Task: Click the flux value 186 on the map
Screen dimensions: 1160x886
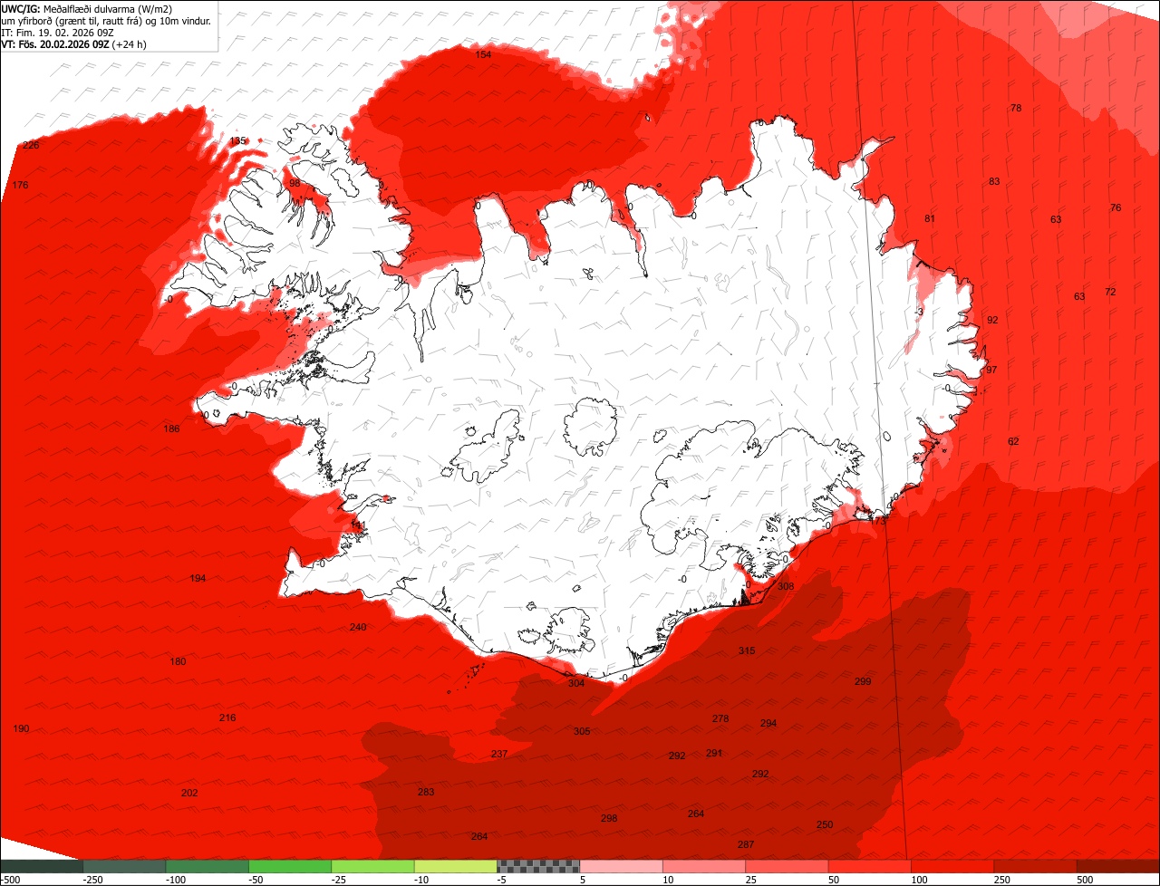Action: [x=171, y=429]
